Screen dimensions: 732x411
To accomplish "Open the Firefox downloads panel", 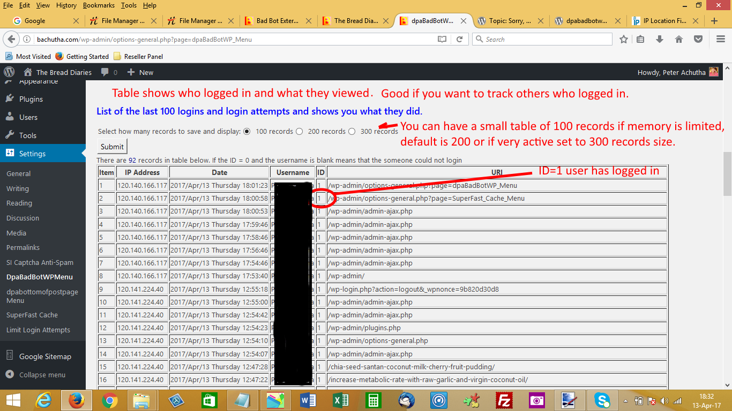I will (x=660, y=39).
